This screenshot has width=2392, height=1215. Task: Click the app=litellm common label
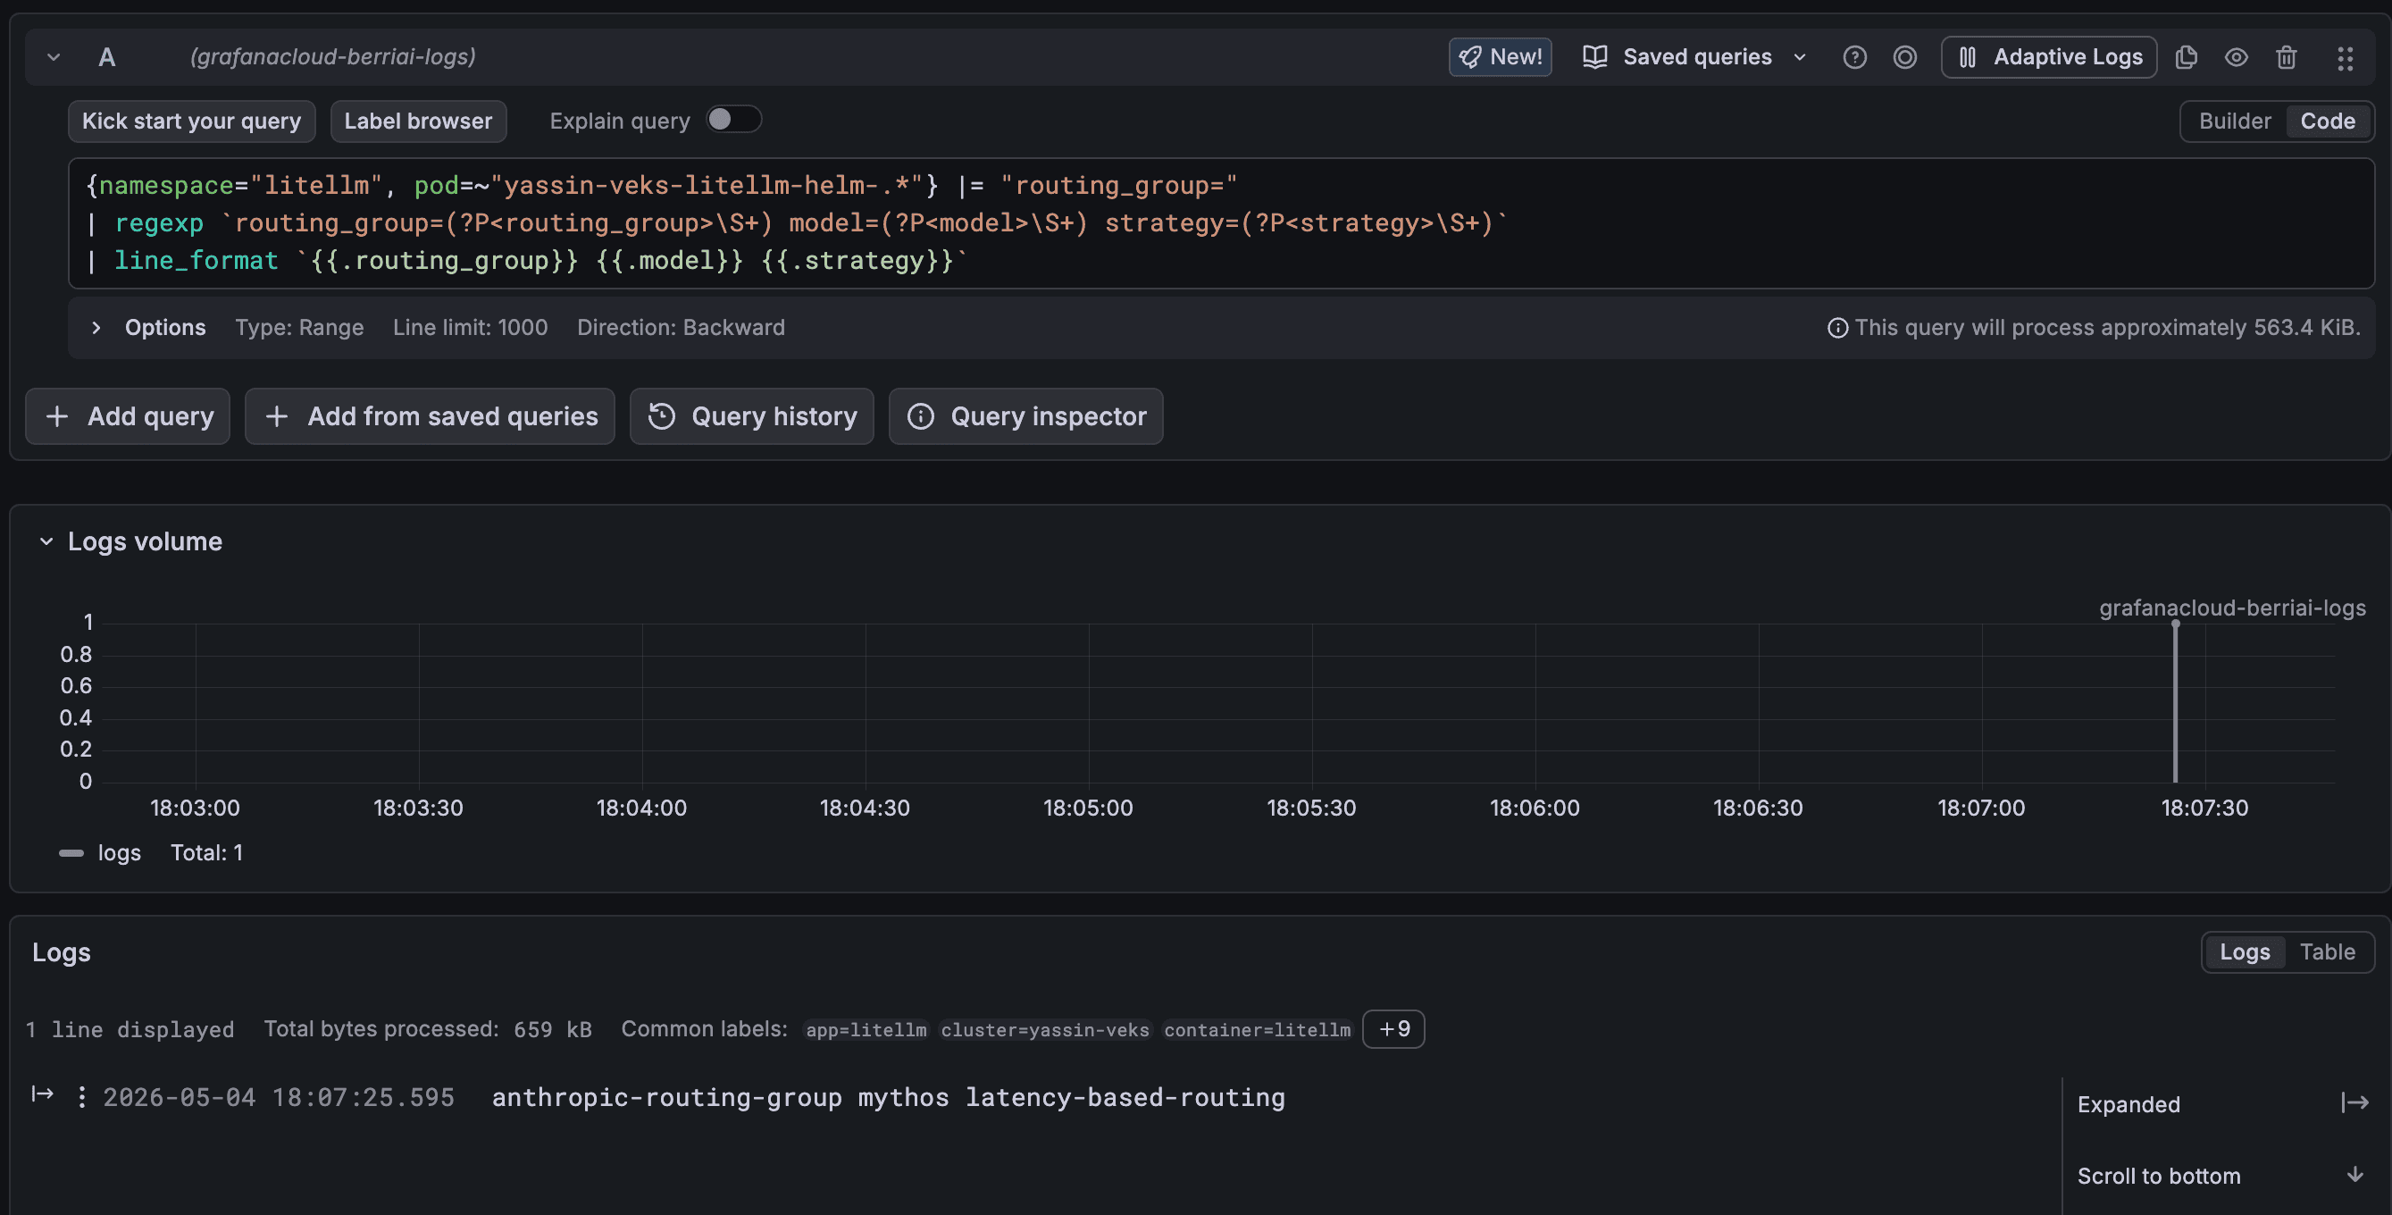(866, 1030)
